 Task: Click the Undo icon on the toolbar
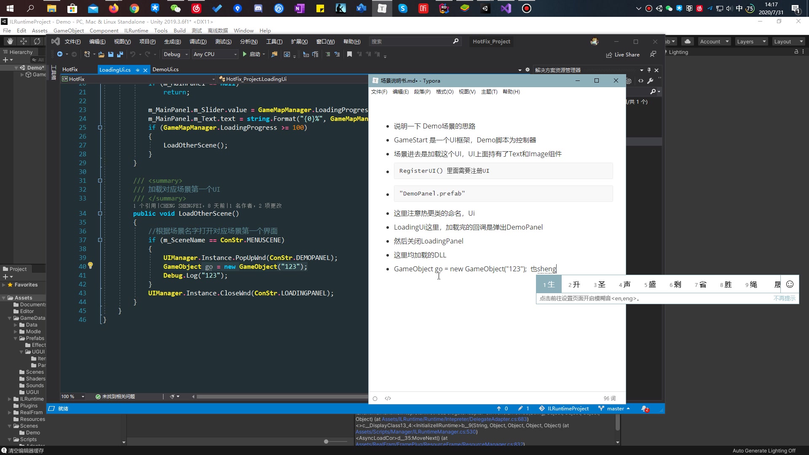pos(133,54)
